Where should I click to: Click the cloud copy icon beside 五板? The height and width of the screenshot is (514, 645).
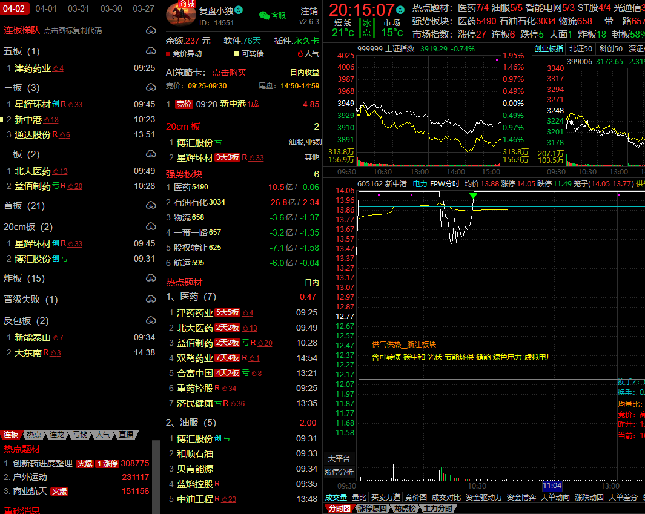click(151, 51)
